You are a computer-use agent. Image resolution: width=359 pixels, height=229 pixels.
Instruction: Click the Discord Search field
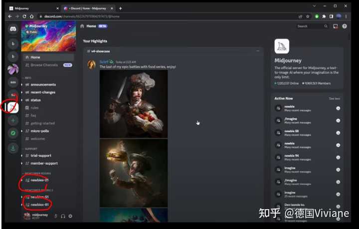pyautogui.click(x=312, y=26)
